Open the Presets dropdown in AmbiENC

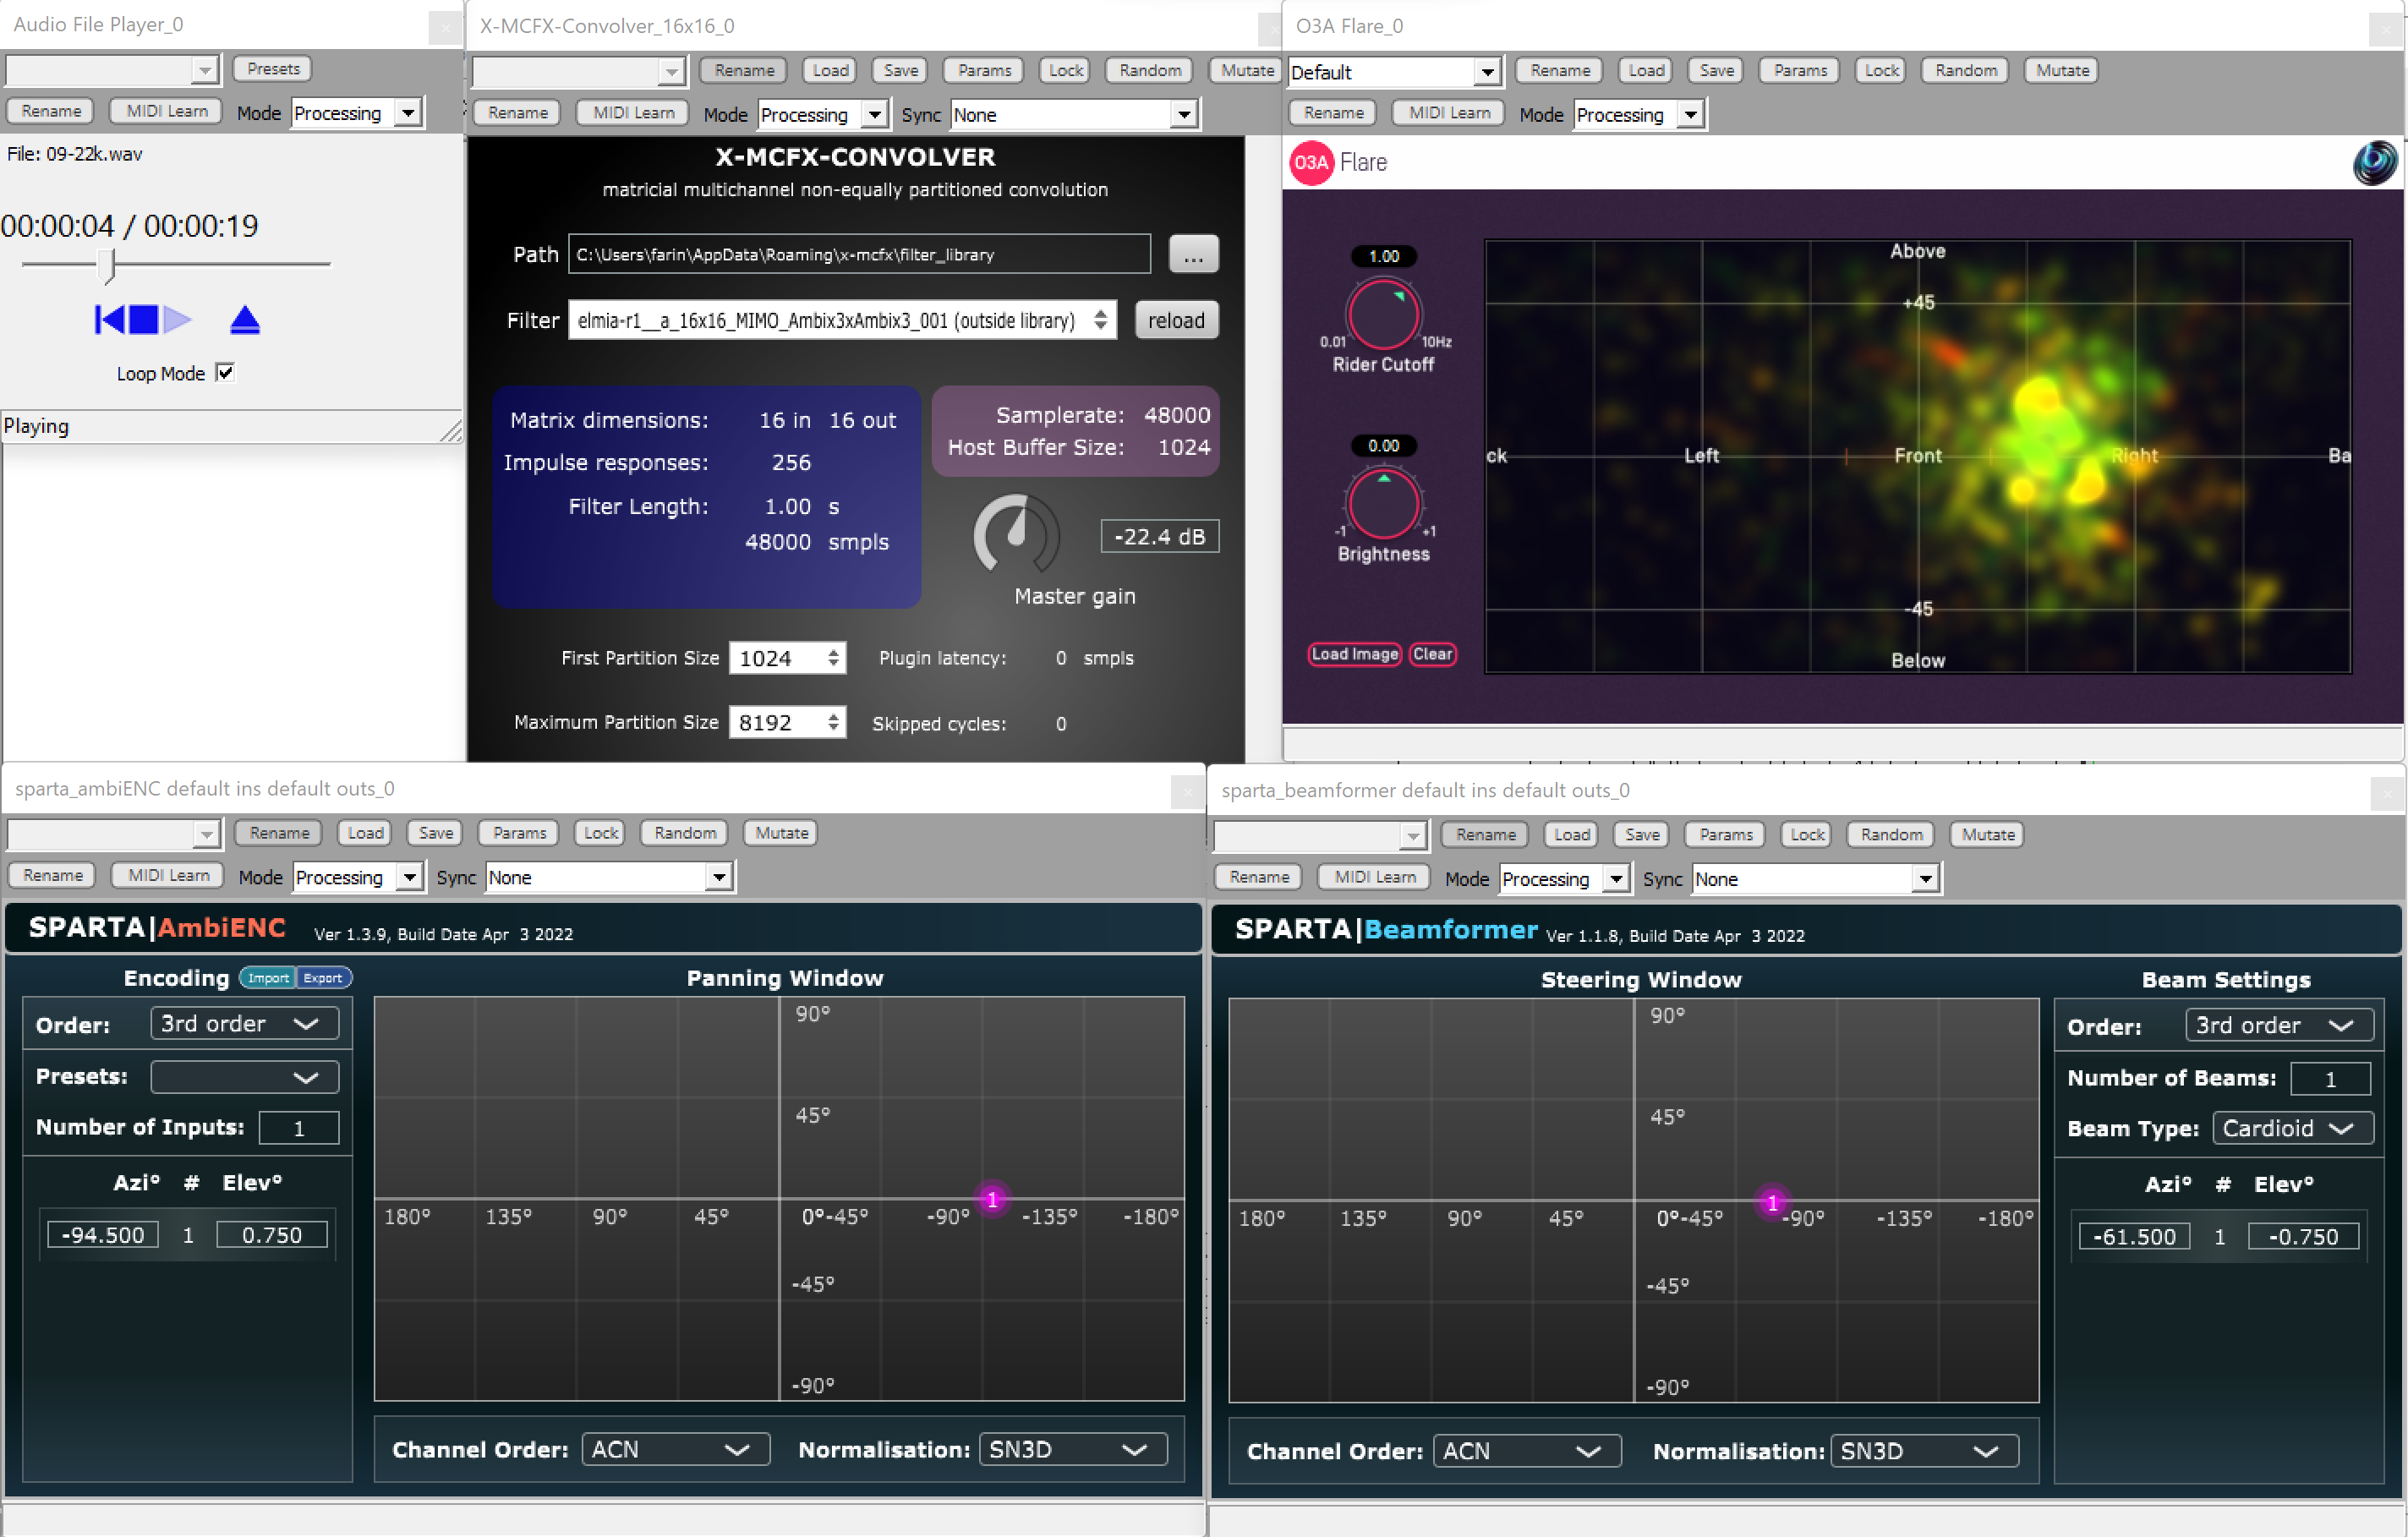[244, 1077]
